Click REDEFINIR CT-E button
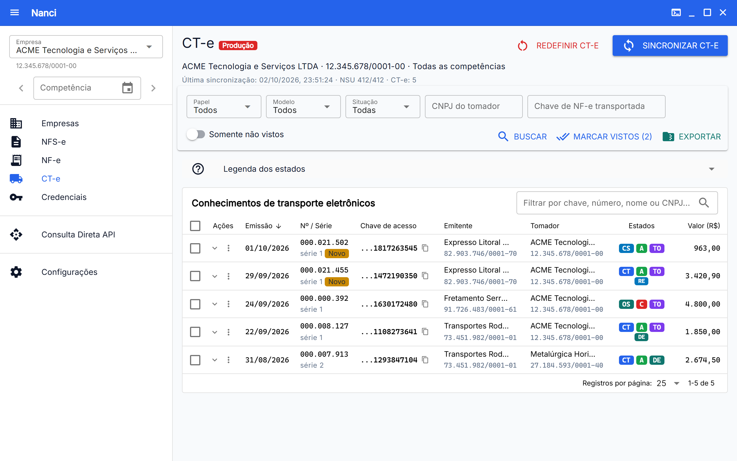 (x=558, y=46)
